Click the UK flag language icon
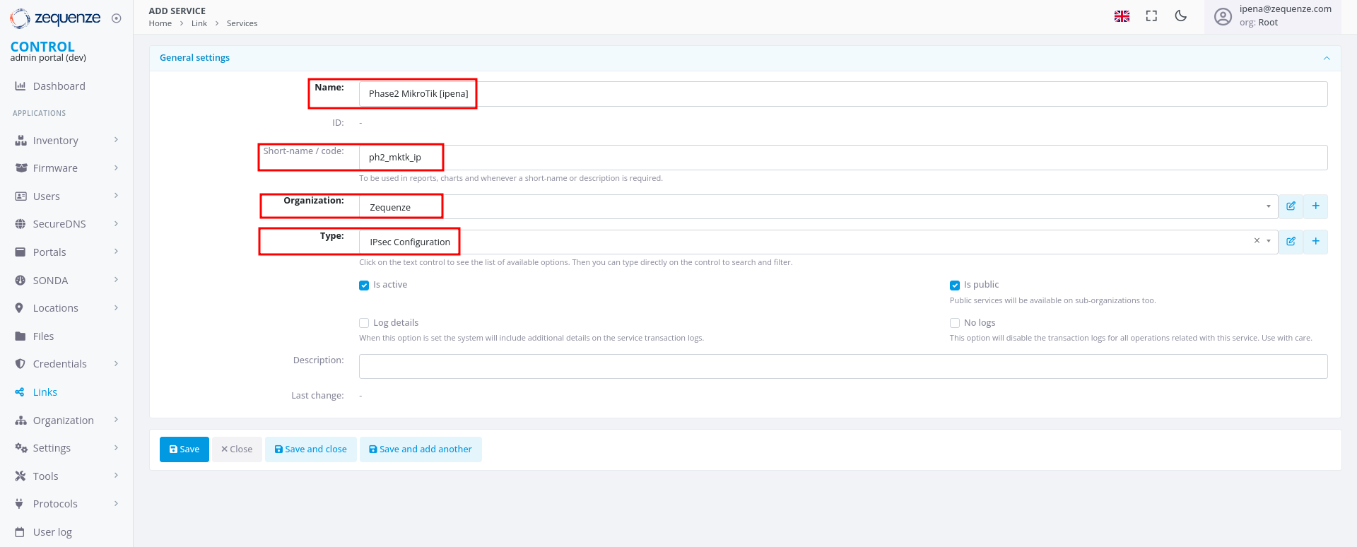Viewport: 1357px width, 547px height. click(1122, 16)
